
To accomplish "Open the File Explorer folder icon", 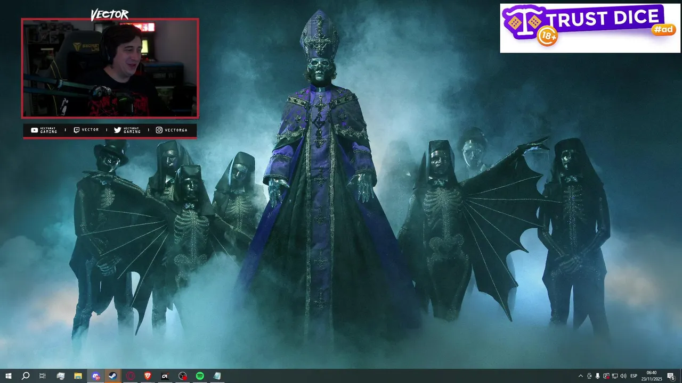I will (x=78, y=376).
